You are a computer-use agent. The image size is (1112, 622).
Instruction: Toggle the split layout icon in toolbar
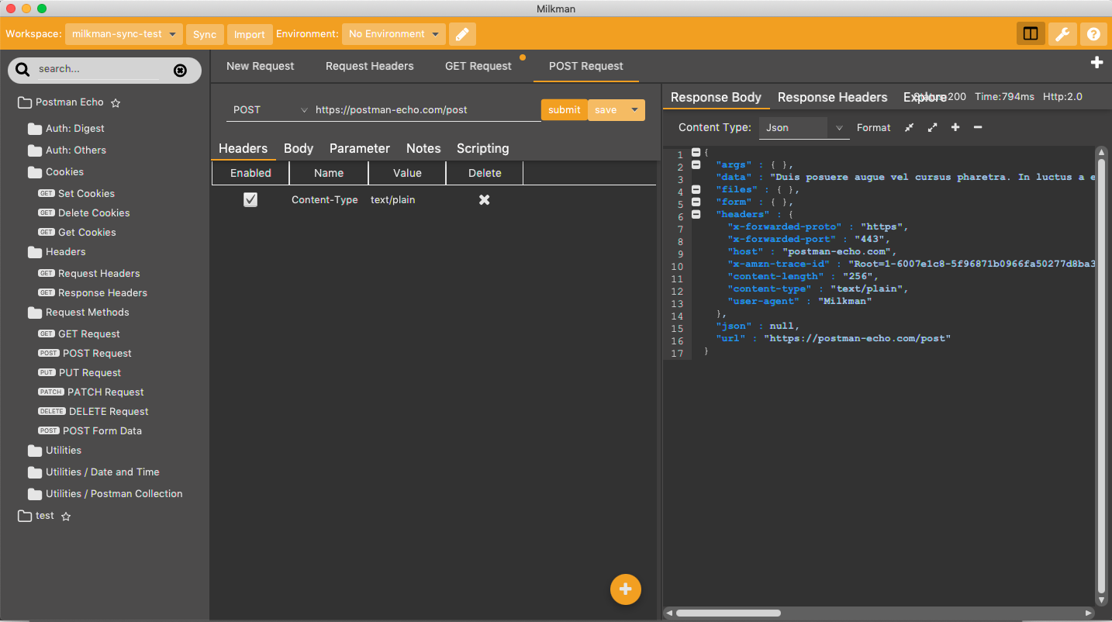pyautogui.click(x=1031, y=34)
